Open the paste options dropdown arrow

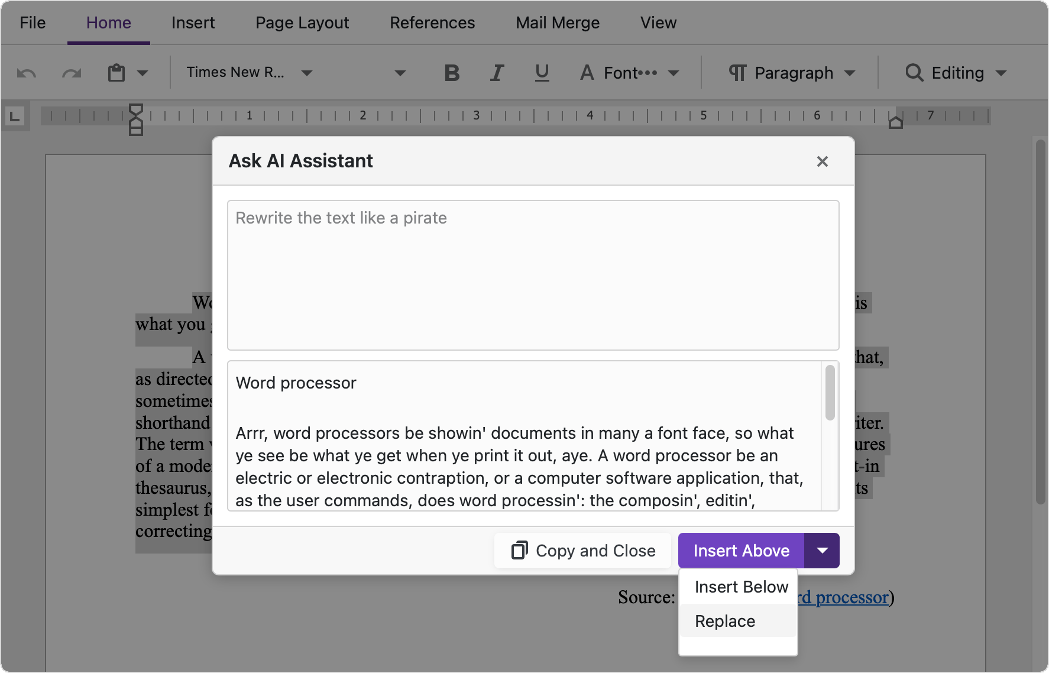pos(142,72)
